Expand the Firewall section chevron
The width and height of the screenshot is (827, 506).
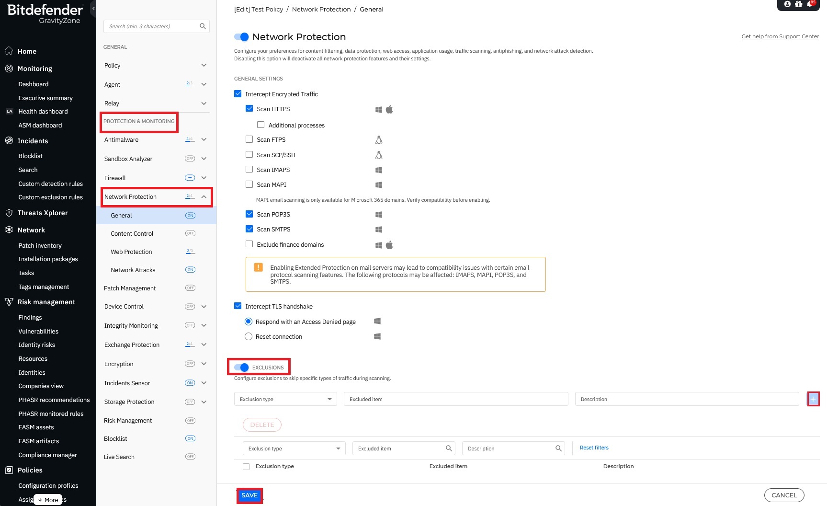(204, 178)
